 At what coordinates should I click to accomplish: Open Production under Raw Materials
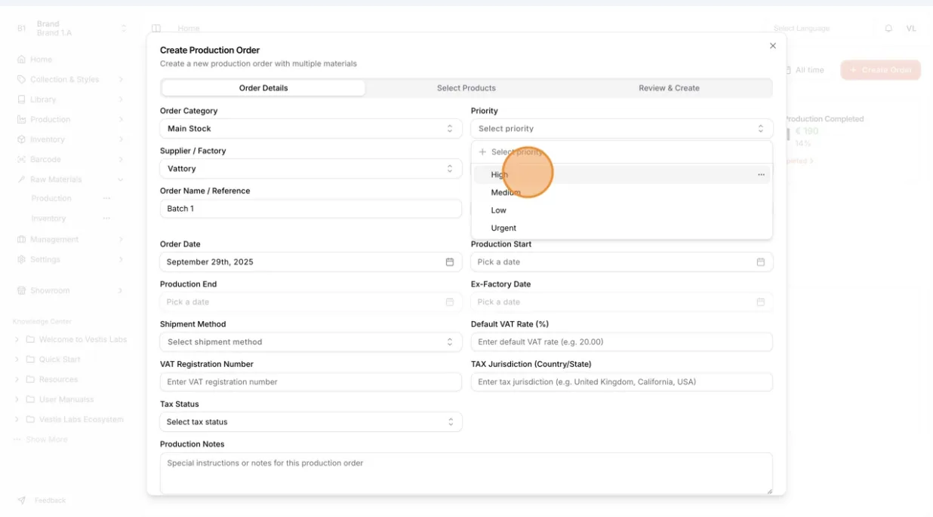(51, 198)
